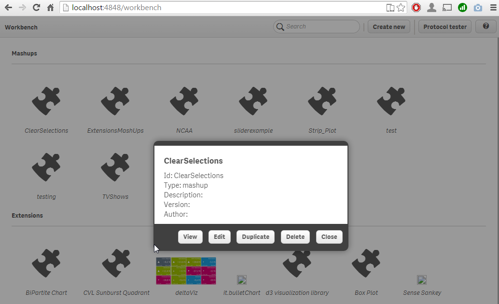Screen dimensions: 499x304
Task: Duplicate the ClearSelections mashup
Action: pos(256,237)
